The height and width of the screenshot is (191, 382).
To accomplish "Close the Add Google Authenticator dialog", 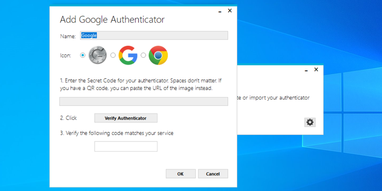I will 230,11.
